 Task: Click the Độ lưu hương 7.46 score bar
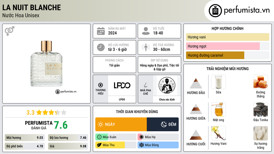68,138
